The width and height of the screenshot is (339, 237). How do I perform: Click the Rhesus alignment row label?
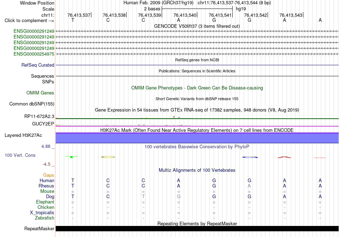46,186
